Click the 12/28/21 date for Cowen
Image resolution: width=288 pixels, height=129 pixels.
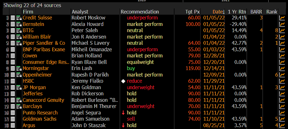[x=214, y=56]
